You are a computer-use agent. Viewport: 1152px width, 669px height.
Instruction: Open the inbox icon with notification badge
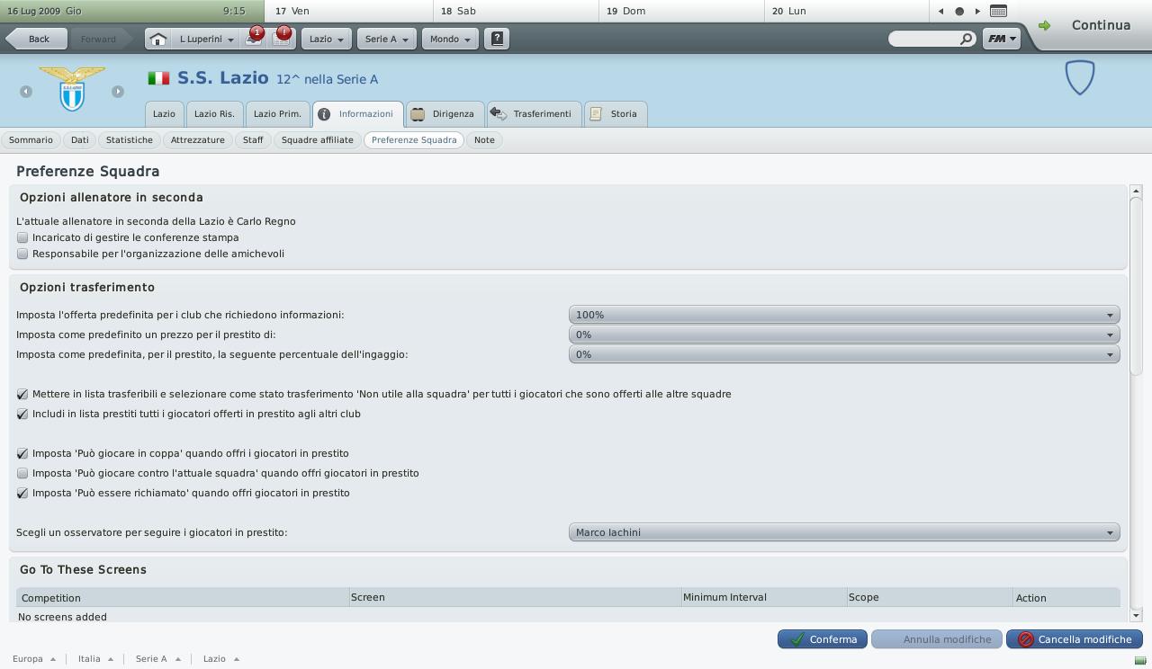254,38
